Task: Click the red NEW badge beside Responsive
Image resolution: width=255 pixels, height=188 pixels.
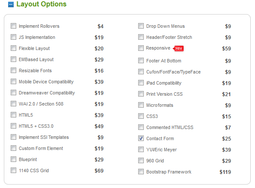Action: click(x=178, y=48)
